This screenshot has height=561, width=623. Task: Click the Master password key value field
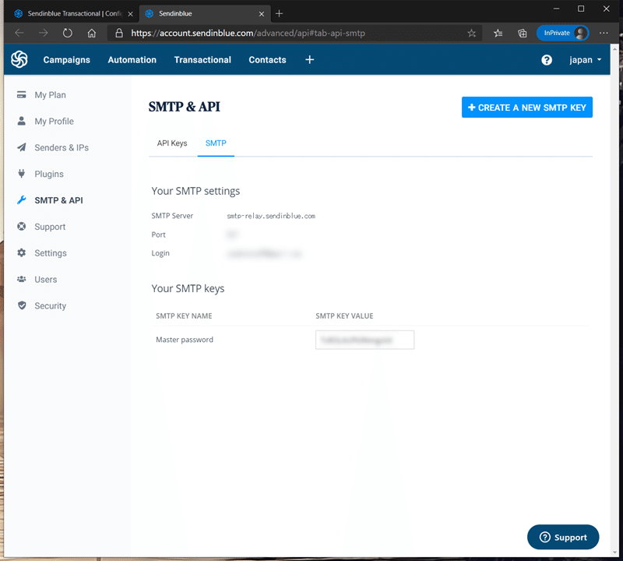click(364, 340)
